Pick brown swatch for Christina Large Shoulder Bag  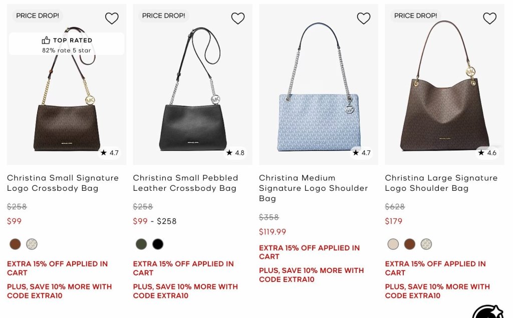410,244
